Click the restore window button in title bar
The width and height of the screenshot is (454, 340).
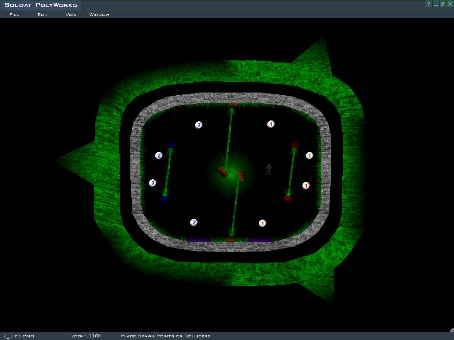[442, 4]
